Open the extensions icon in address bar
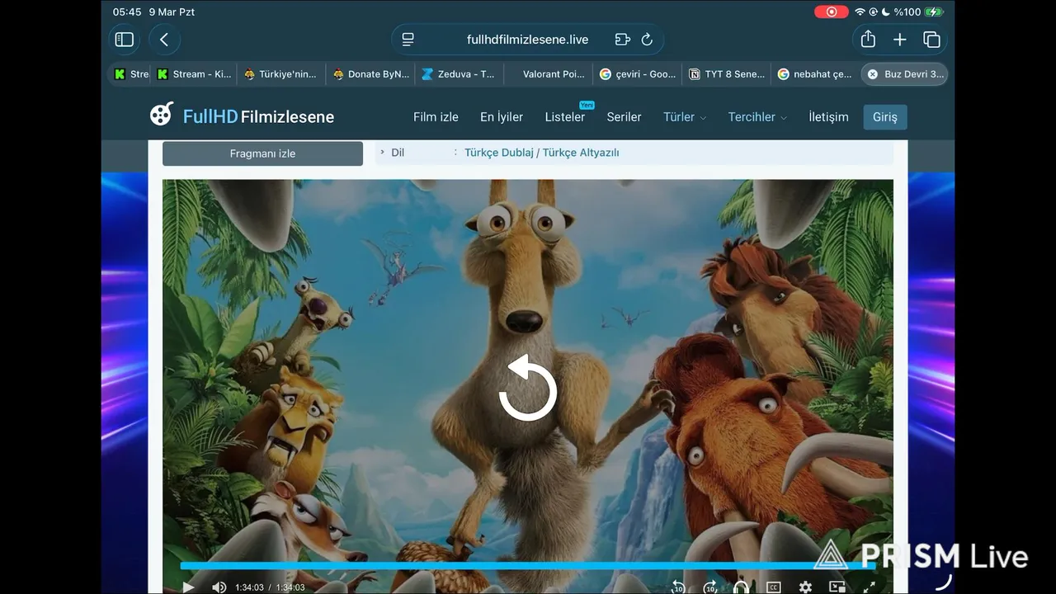This screenshot has height=594, width=1056. [x=622, y=40]
